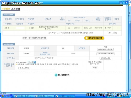The image size is (131, 98).
Task: Click the 가입자 정보조회 section label
Action: [x=9, y=15]
